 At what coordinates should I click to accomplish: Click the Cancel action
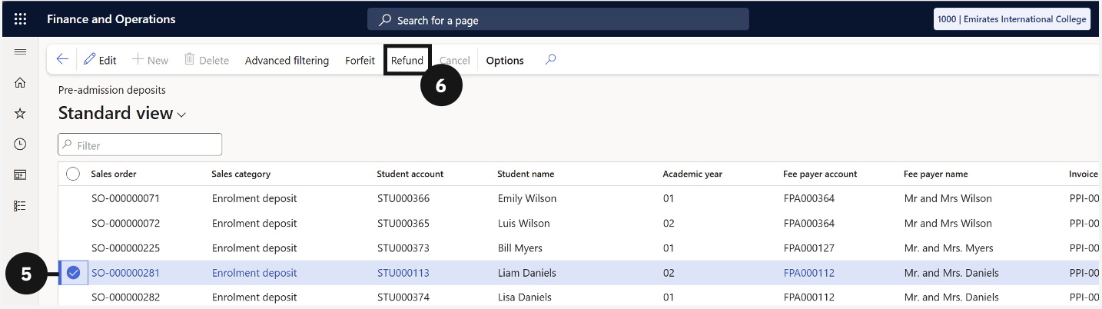[454, 61]
